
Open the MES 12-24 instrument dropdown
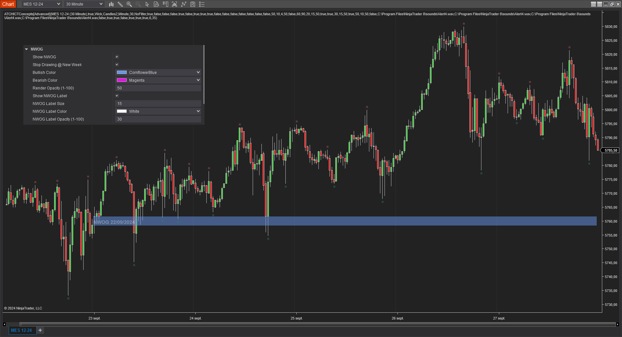pos(41,4)
